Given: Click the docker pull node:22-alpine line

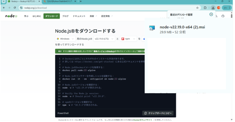Looking at the screenshot, I should 79,70.
